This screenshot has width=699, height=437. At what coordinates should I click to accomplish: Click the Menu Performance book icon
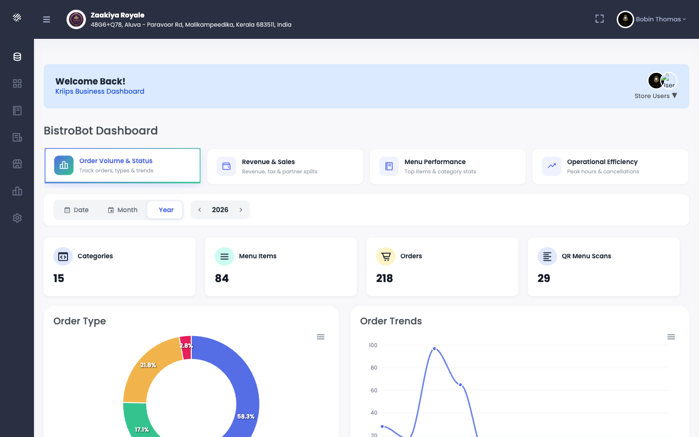(x=389, y=167)
